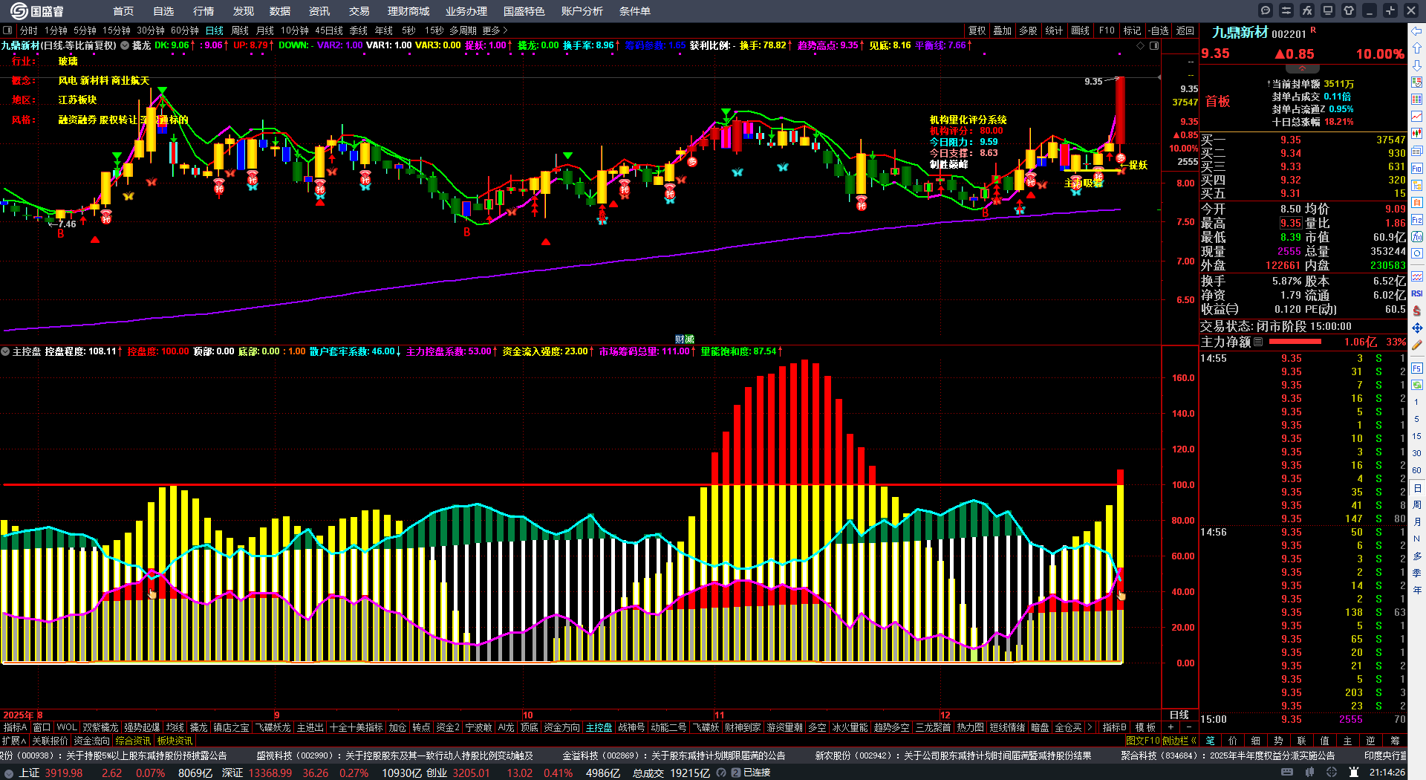Select the 资金方向 indicator tab
Image resolution: width=1426 pixels, height=780 pixels.
pyautogui.click(x=561, y=727)
